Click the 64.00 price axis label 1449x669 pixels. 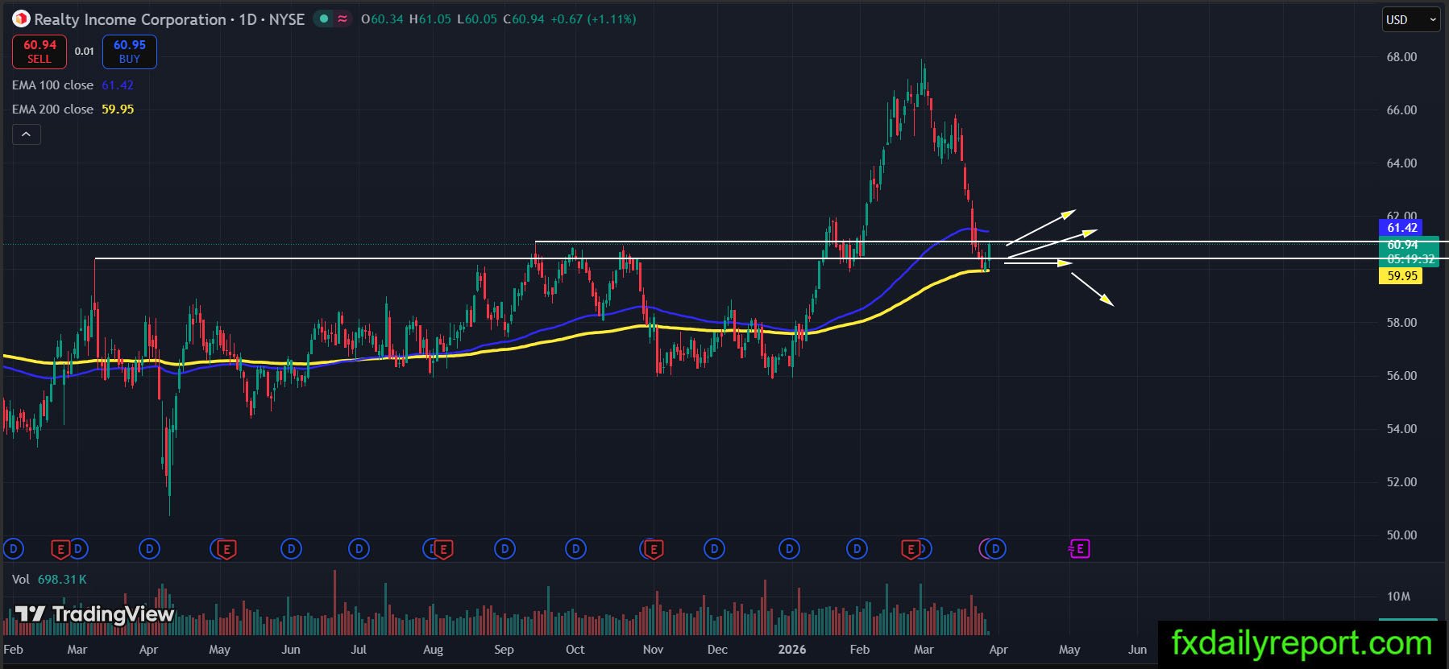[x=1401, y=163]
